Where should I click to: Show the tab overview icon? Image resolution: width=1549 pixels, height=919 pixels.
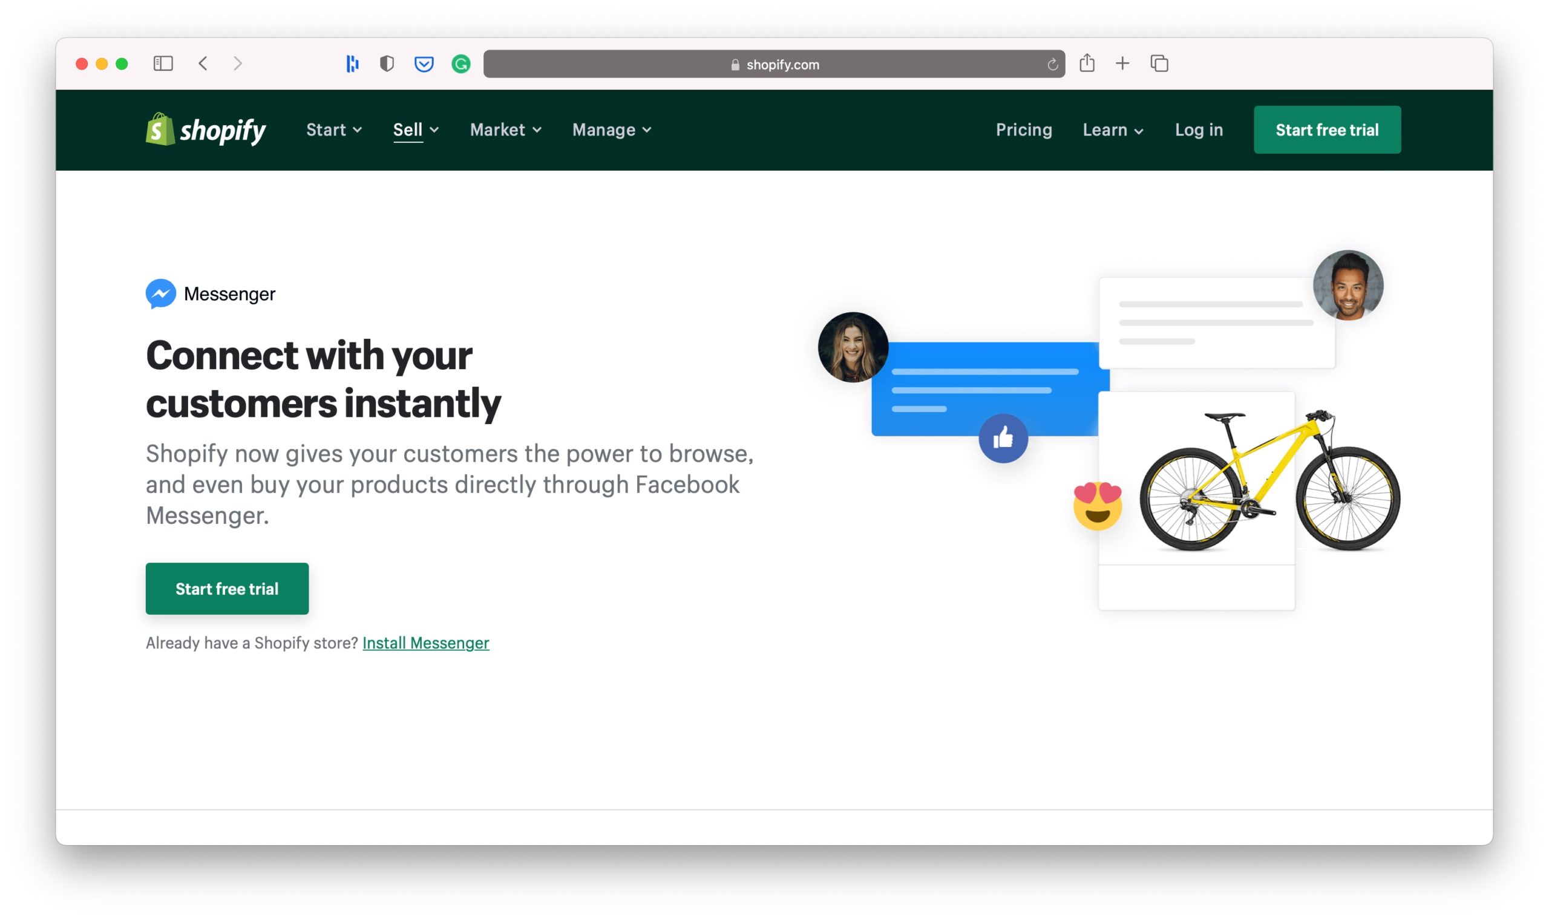coord(1159,63)
